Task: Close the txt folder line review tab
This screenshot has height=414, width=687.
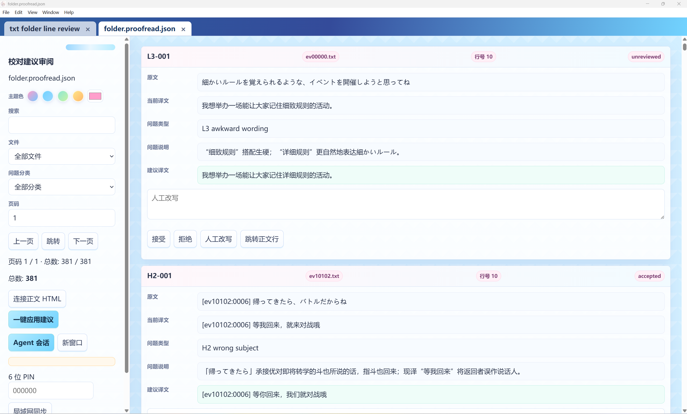Action: click(x=88, y=29)
